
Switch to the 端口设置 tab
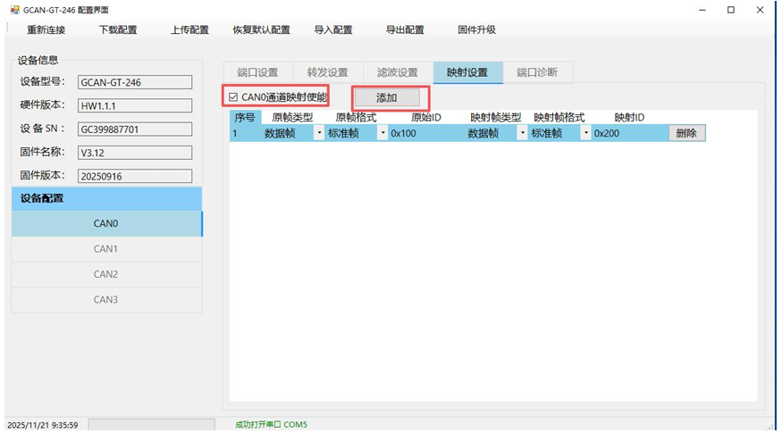pyautogui.click(x=258, y=72)
